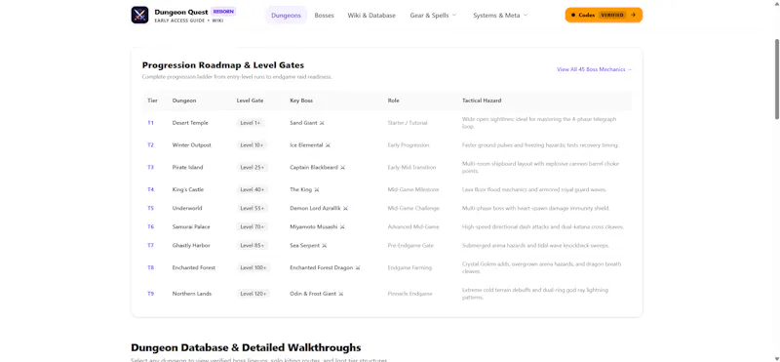
Task: Click swords icon next to Captain Blackbeard
Action: 343,168
